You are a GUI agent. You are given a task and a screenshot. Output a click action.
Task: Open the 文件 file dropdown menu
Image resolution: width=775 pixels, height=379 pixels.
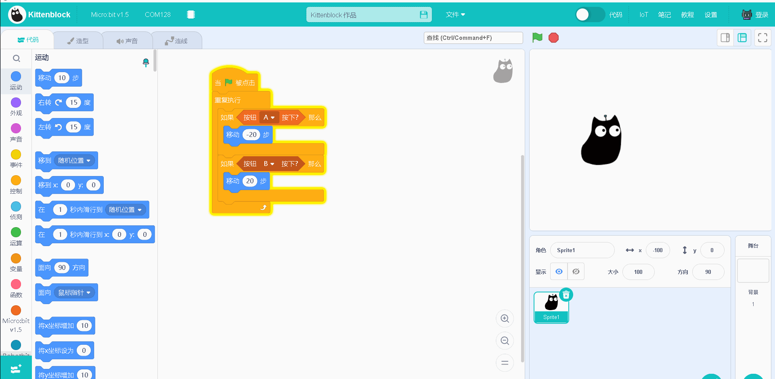click(x=455, y=14)
